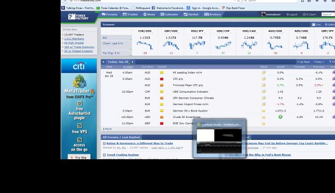Image resolution: width=335 pixels, height=193 pixels.
Task: Open the Pips Bank Forex bookmark
Action: 234,8
